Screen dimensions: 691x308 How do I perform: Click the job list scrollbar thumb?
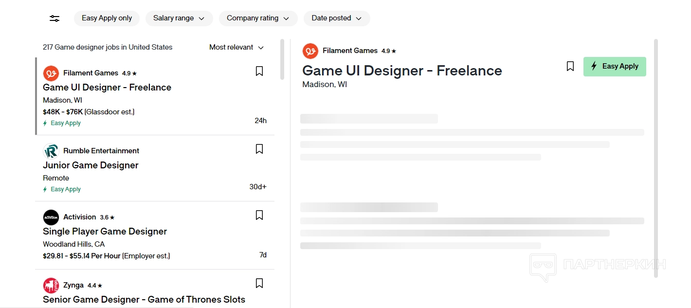282,59
